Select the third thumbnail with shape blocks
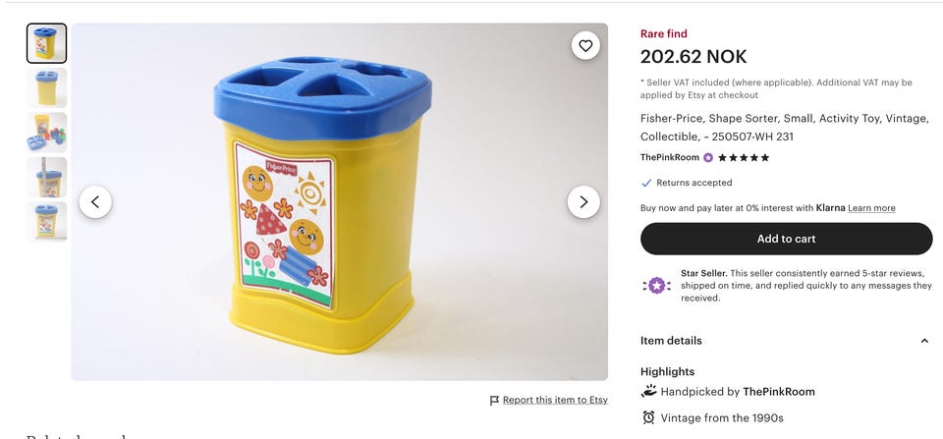 (x=47, y=132)
